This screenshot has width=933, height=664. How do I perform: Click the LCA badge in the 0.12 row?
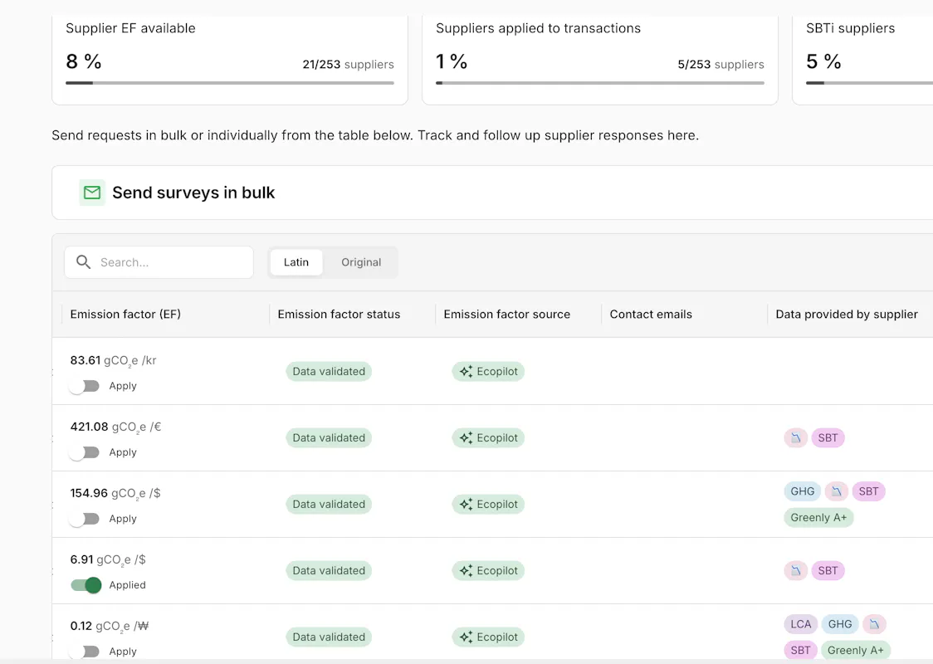[x=800, y=624]
